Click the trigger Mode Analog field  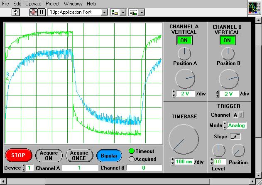(237, 125)
